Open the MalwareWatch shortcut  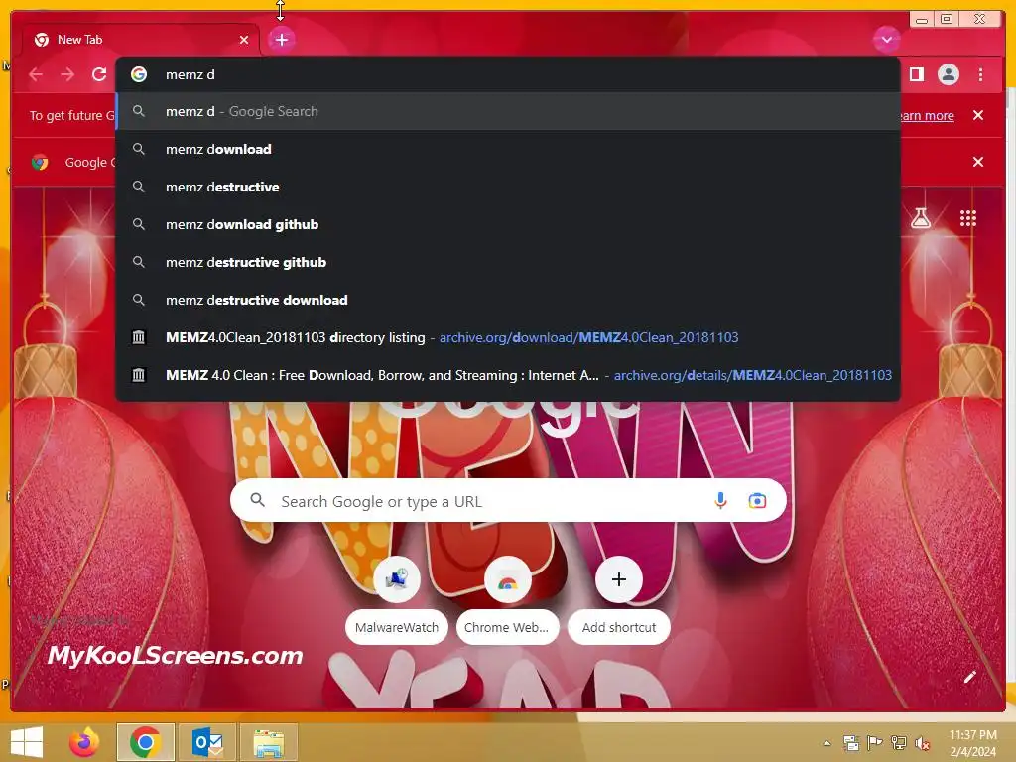pos(397,600)
